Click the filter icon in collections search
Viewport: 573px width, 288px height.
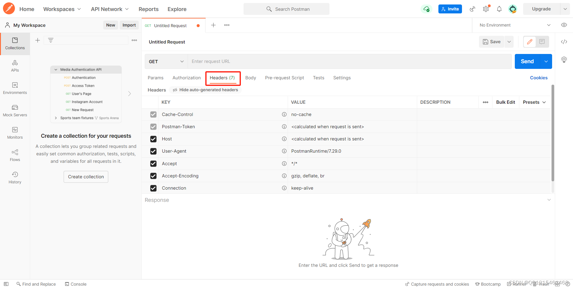[x=51, y=40]
